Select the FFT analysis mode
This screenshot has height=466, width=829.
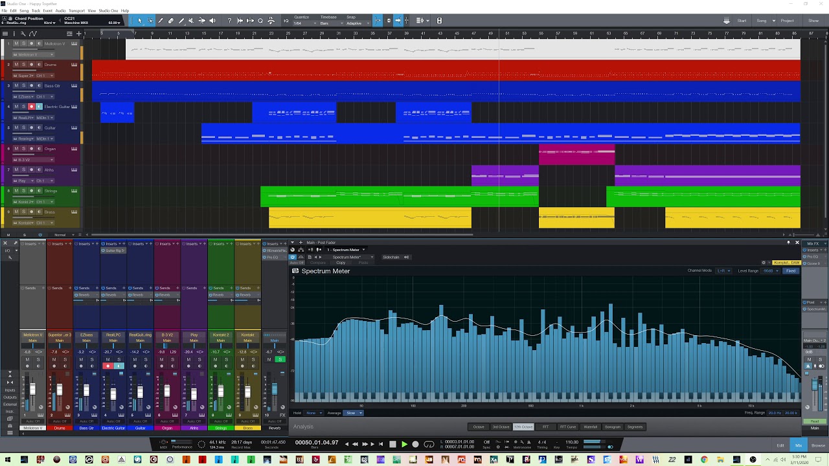(546, 427)
